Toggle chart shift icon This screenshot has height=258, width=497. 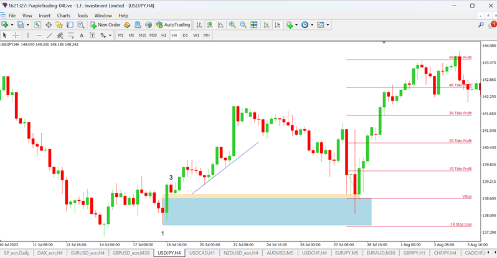(x=277, y=25)
